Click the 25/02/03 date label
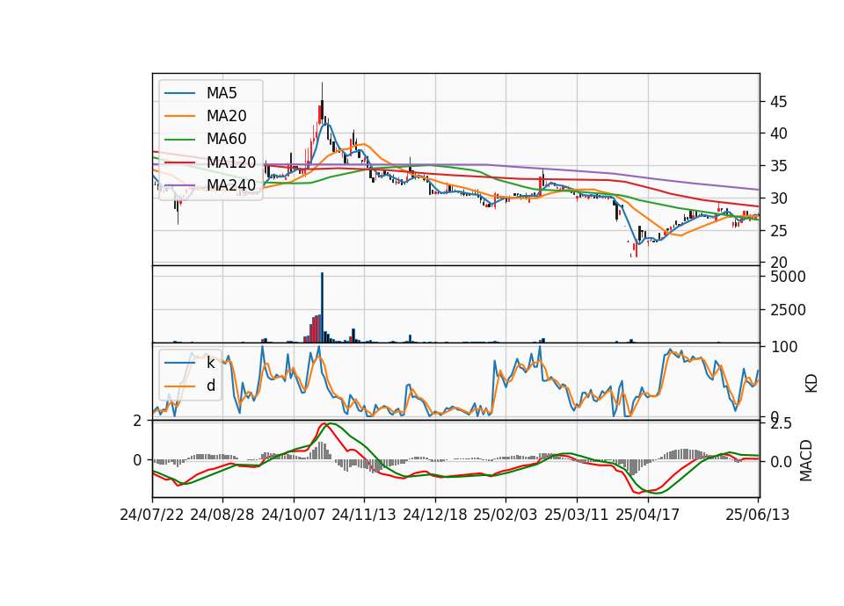The image size is (844, 606). coord(506,515)
